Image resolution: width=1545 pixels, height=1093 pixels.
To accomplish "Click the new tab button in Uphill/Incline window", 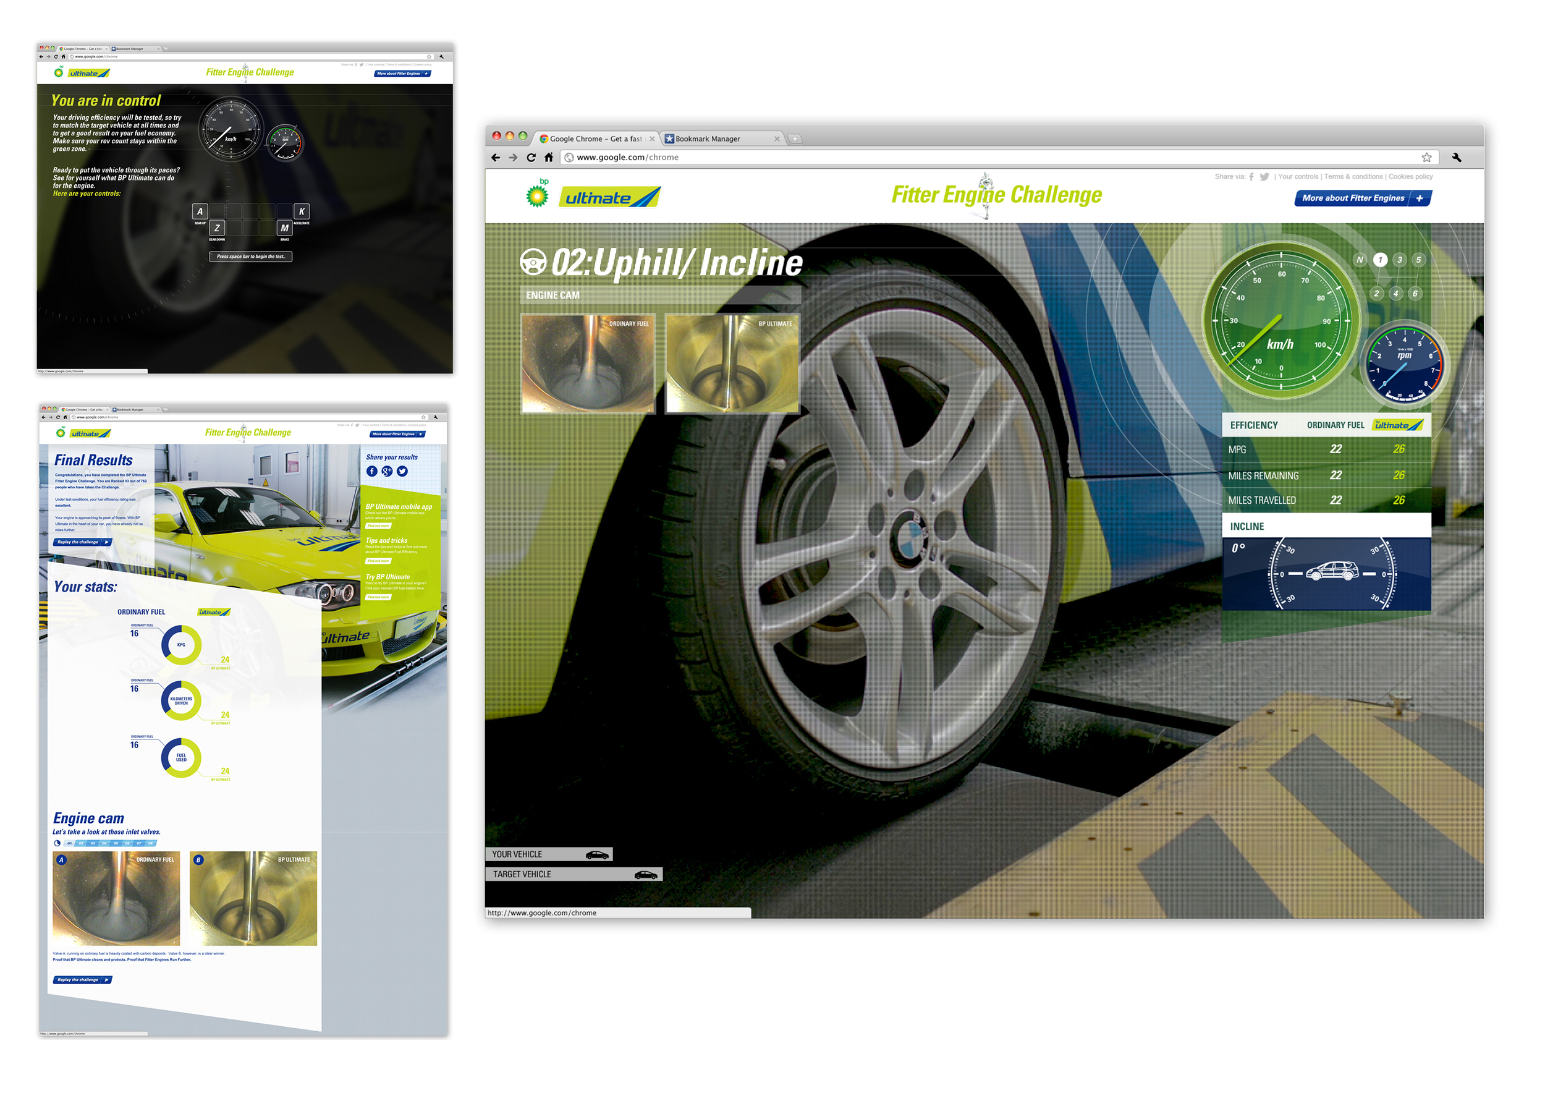I will (795, 138).
